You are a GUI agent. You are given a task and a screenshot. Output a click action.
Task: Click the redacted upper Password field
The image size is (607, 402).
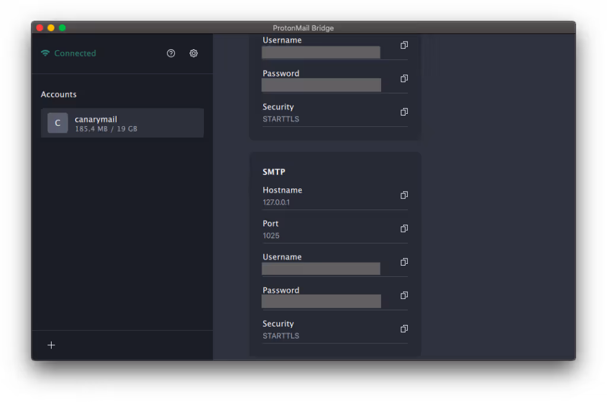321,85
